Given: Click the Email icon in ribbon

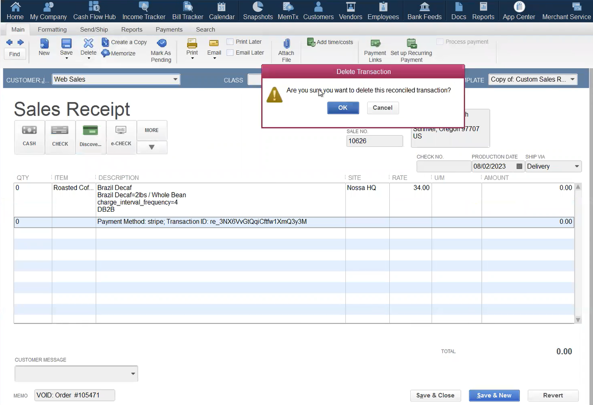Looking at the screenshot, I should pyautogui.click(x=214, y=44).
